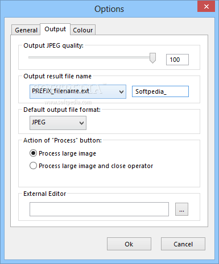This screenshot has height=264, width=219.
Task: Expand the JPEG output format dropdown
Action: 58,123
